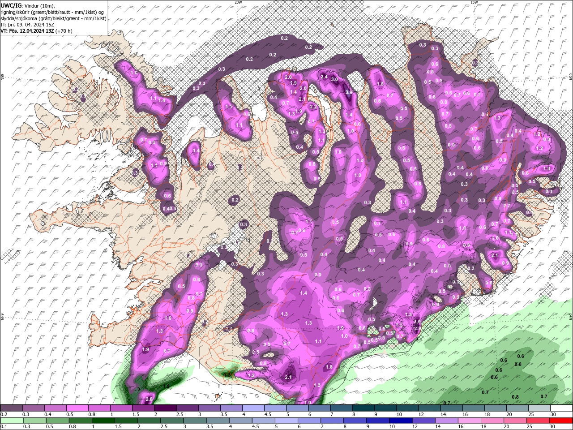Pick upper-scale teal swatch between 12 and 14

tap(430, 408)
